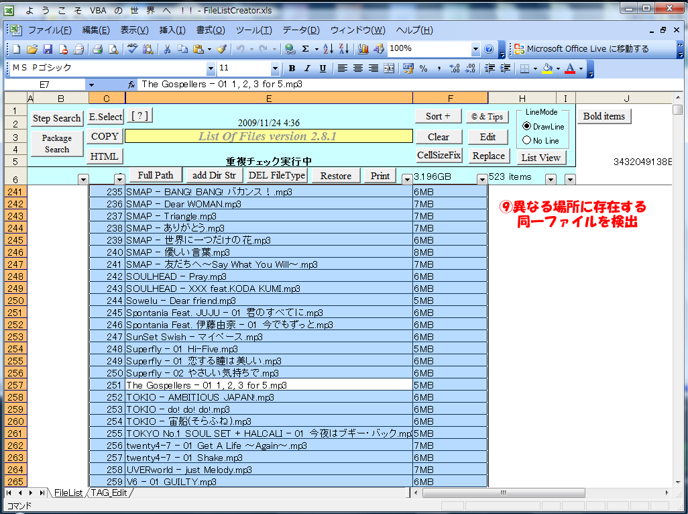This screenshot has width=688, height=514.
Task: Select row header 257
Action: (x=15, y=385)
